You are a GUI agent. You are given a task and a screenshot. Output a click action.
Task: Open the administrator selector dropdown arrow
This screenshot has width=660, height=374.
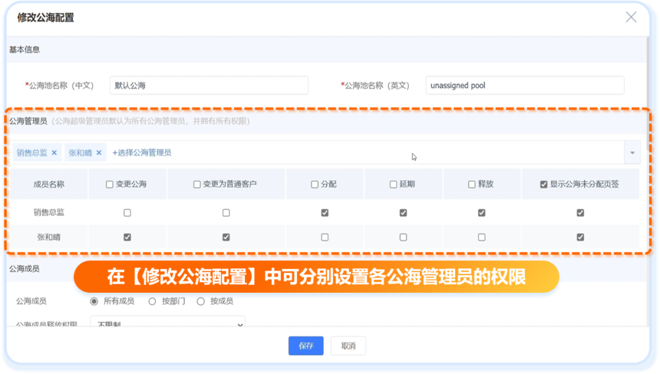tap(632, 153)
